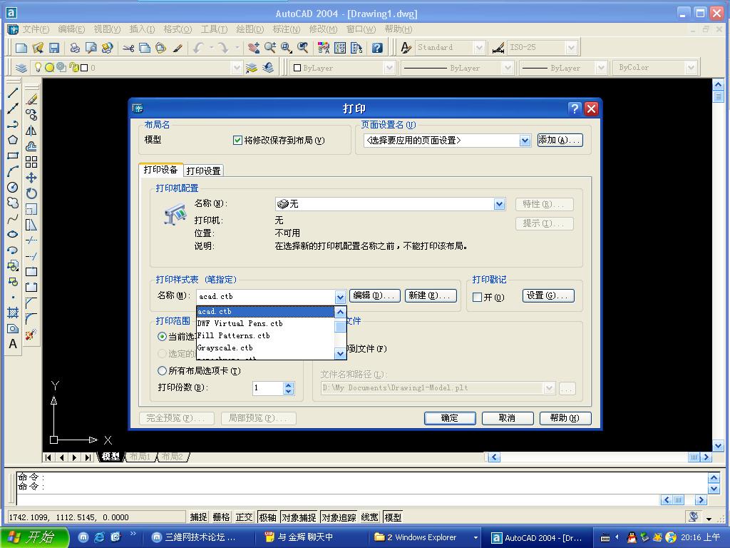
Task: Select the 当前选项卡 radio button
Action: 162,337
